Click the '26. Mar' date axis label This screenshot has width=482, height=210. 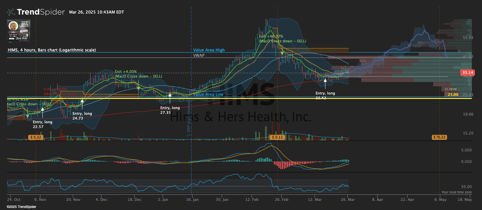tap(348, 200)
